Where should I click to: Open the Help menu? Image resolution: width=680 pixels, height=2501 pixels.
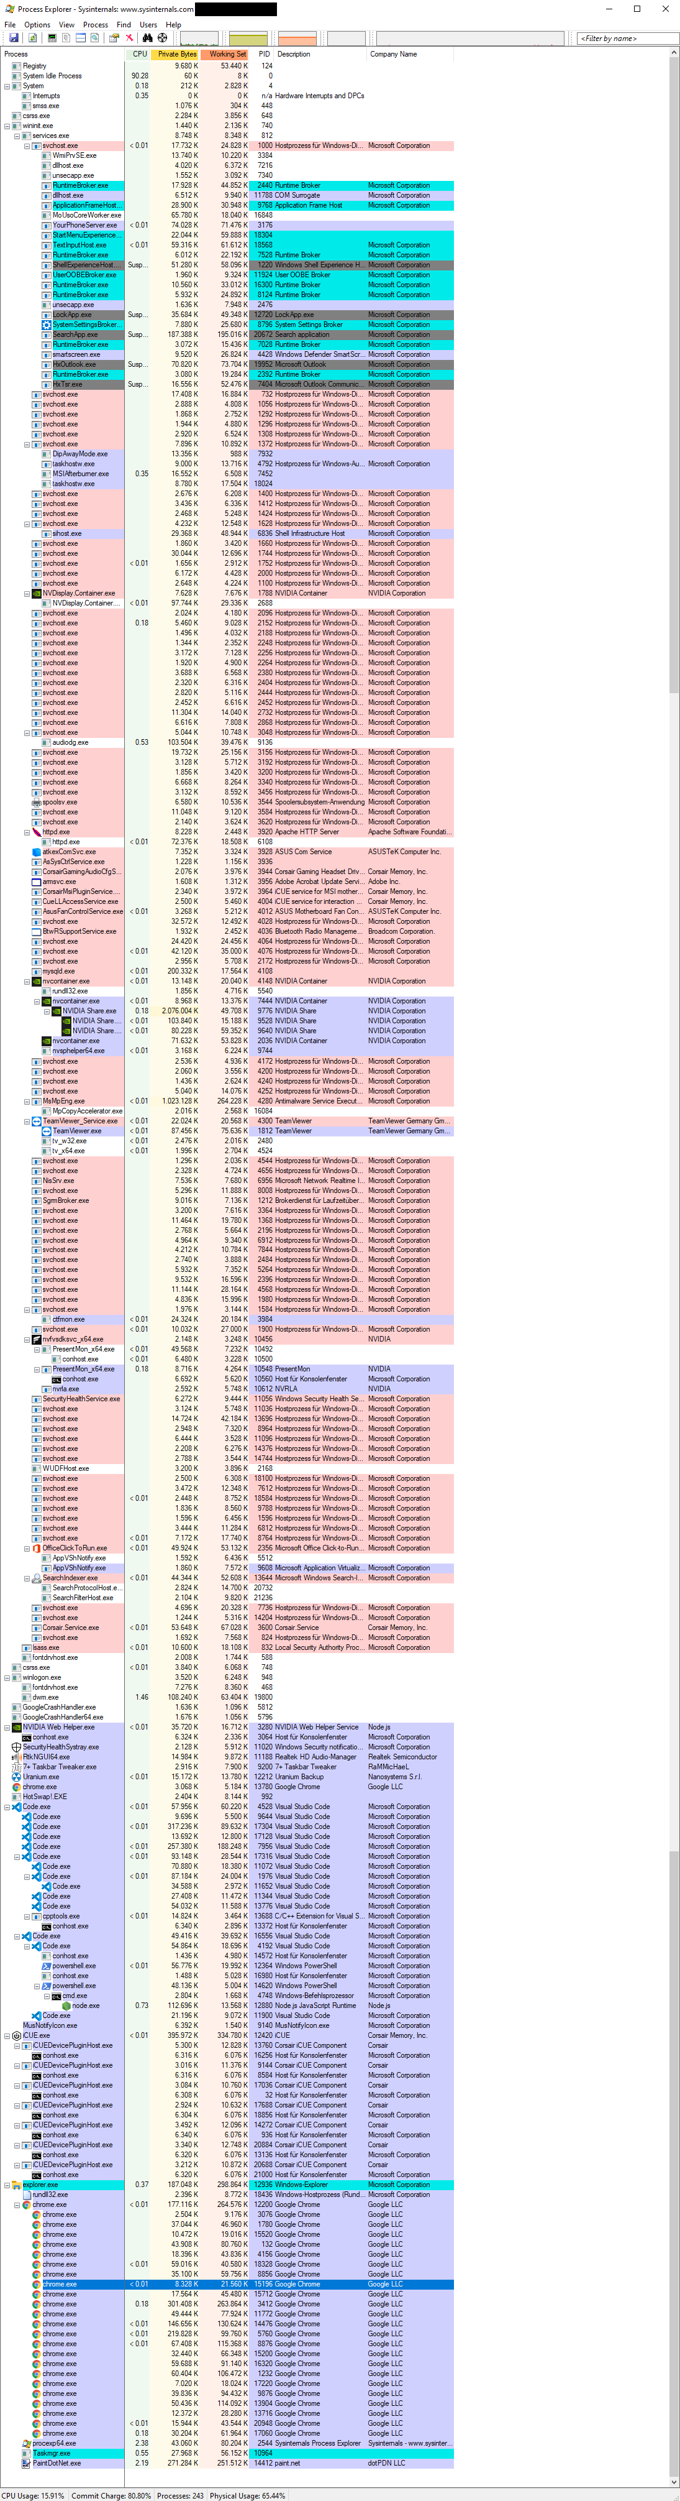(x=174, y=24)
